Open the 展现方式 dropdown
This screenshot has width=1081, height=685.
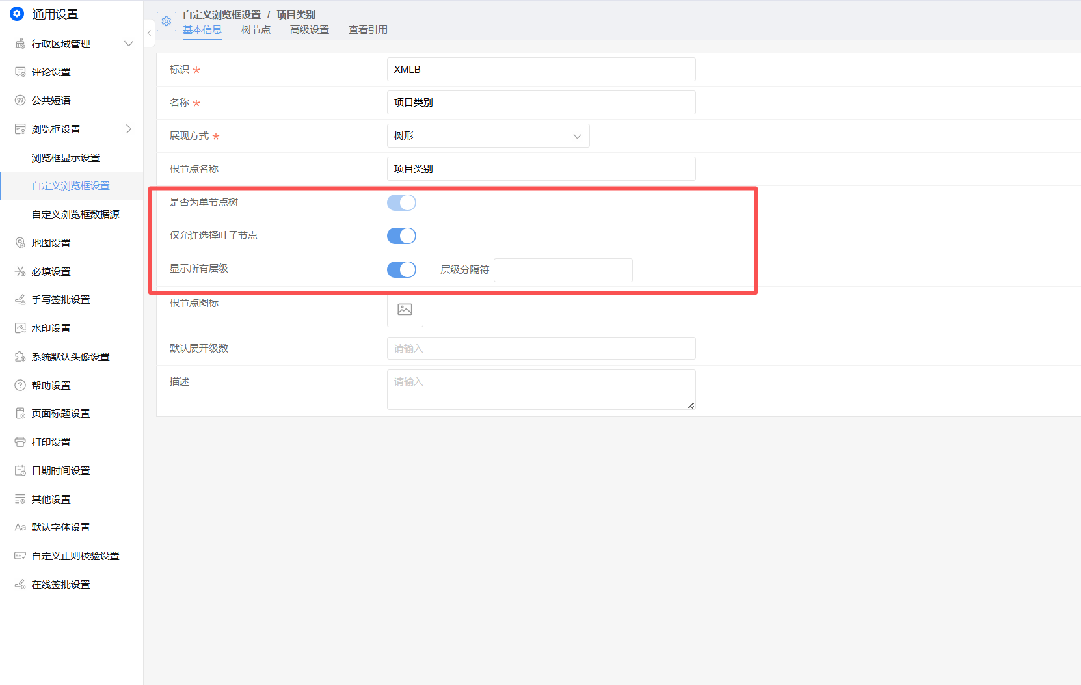click(x=488, y=136)
